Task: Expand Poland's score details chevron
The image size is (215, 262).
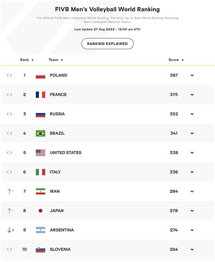Action: coord(192,76)
